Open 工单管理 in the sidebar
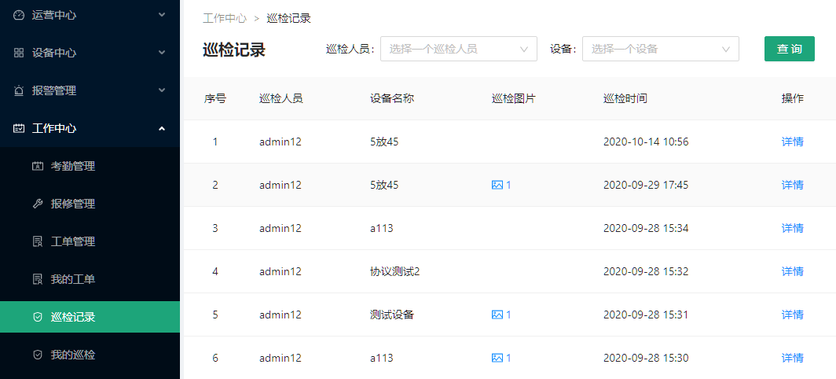The image size is (836, 379). pyautogui.click(x=72, y=241)
